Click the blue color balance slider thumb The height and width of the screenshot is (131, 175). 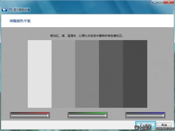[x=163, y=116]
